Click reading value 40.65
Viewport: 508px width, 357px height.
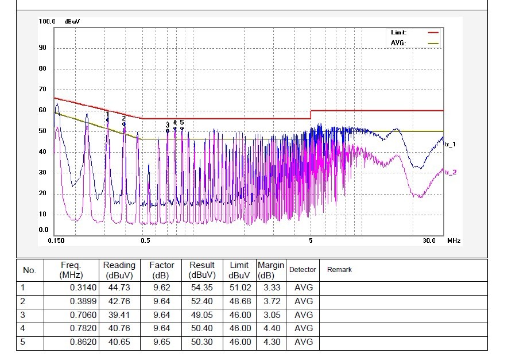coord(119,342)
